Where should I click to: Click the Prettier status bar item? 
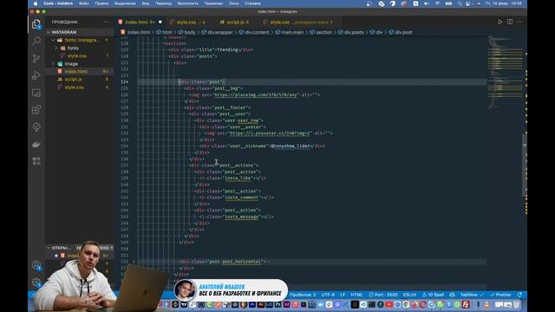(500, 295)
